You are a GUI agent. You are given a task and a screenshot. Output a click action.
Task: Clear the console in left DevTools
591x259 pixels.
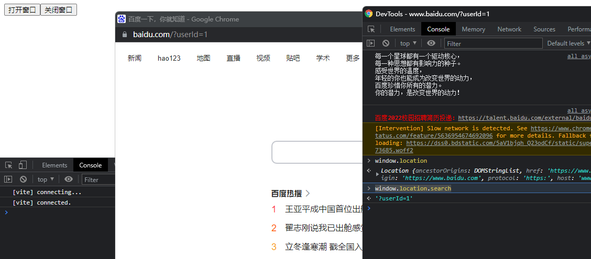(x=23, y=179)
